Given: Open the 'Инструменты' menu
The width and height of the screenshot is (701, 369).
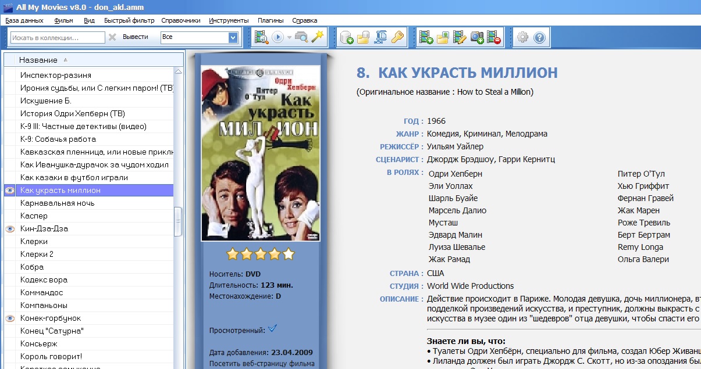Looking at the screenshot, I should point(229,20).
